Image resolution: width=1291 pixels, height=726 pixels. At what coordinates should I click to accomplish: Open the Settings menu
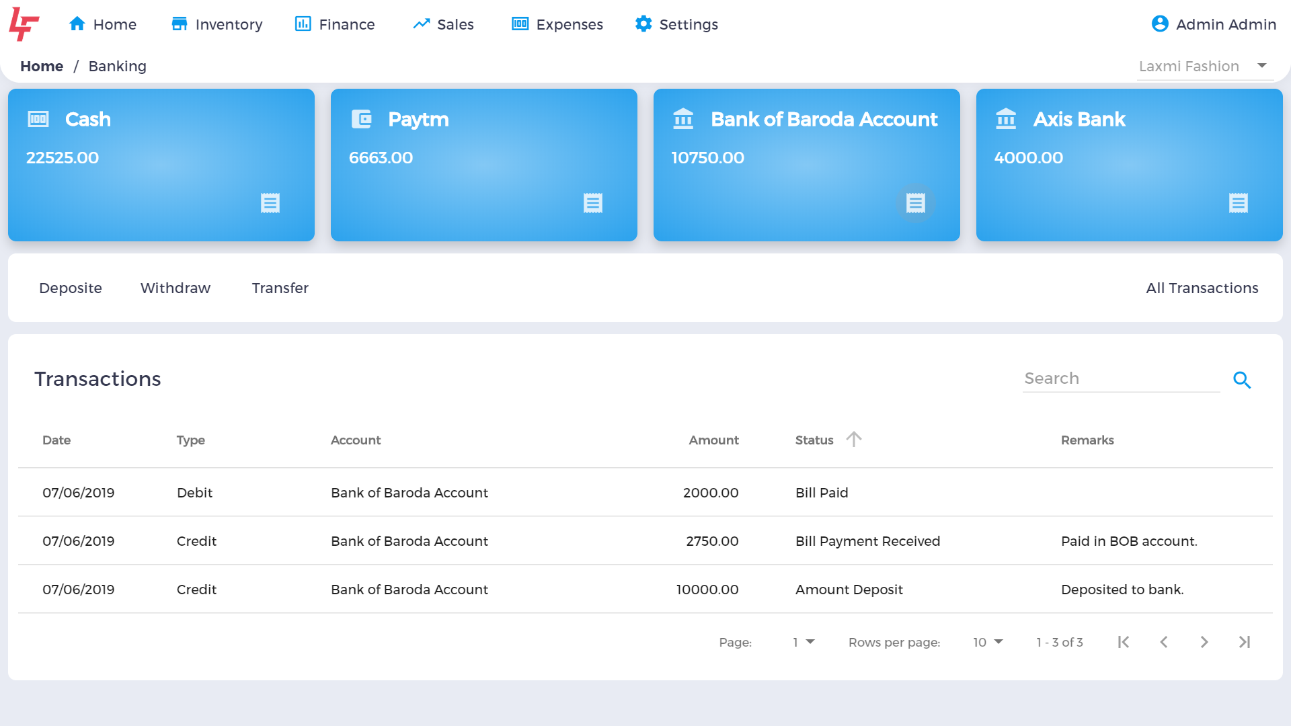click(676, 24)
